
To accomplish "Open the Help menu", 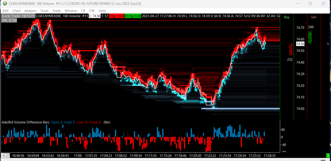I will [102, 11].
